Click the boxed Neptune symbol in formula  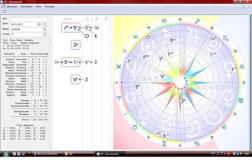(x=76, y=79)
